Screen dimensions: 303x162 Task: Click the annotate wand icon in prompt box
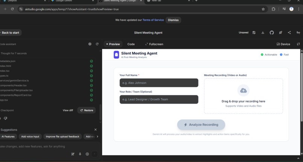pos(73,154)
